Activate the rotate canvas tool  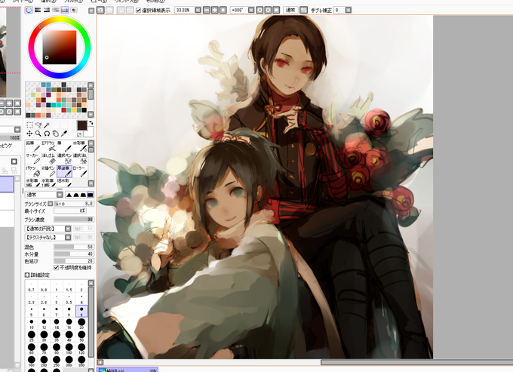pyautogui.click(x=47, y=134)
